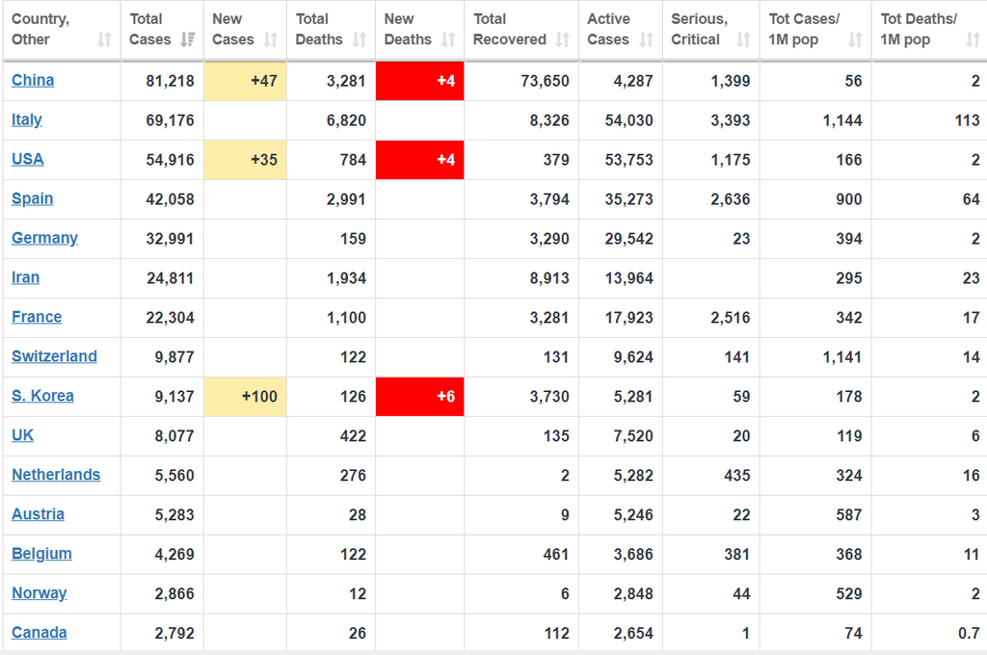Open the Belgium country link
The width and height of the screenshot is (987, 655).
(41, 554)
